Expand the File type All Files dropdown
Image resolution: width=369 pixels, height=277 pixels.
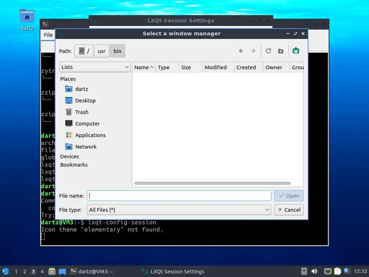(179, 210)
